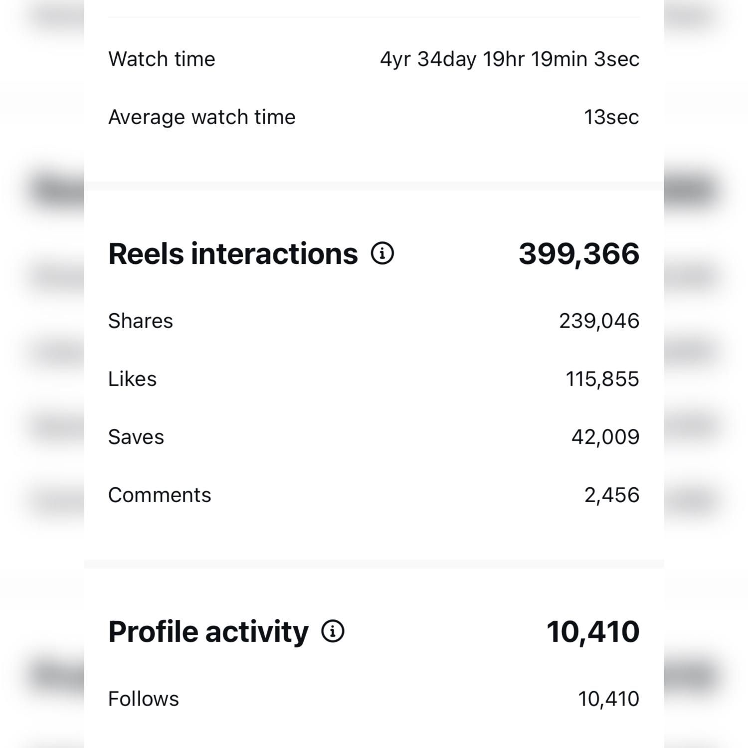Select the Reels interactions heading
The image size is (748, 748).
(x=233, y=253)
